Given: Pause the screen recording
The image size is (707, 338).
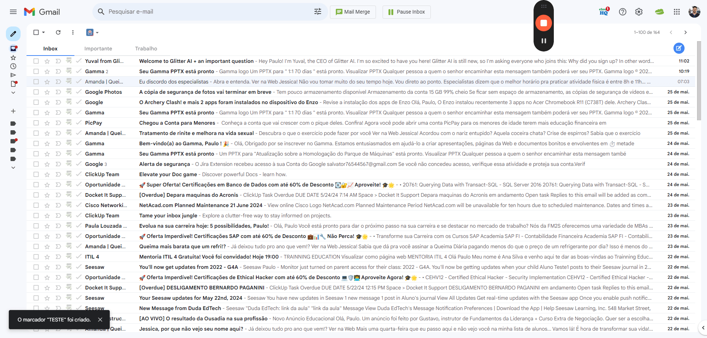Looking at the screenshot, I should [x=544, y=41].
